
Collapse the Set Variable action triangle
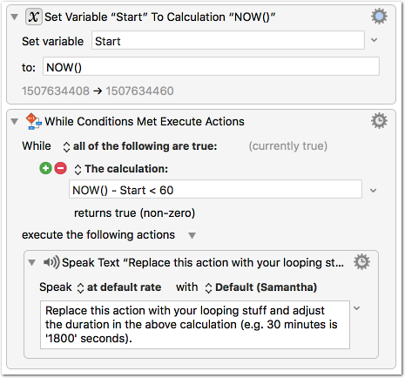click(15, 17)
